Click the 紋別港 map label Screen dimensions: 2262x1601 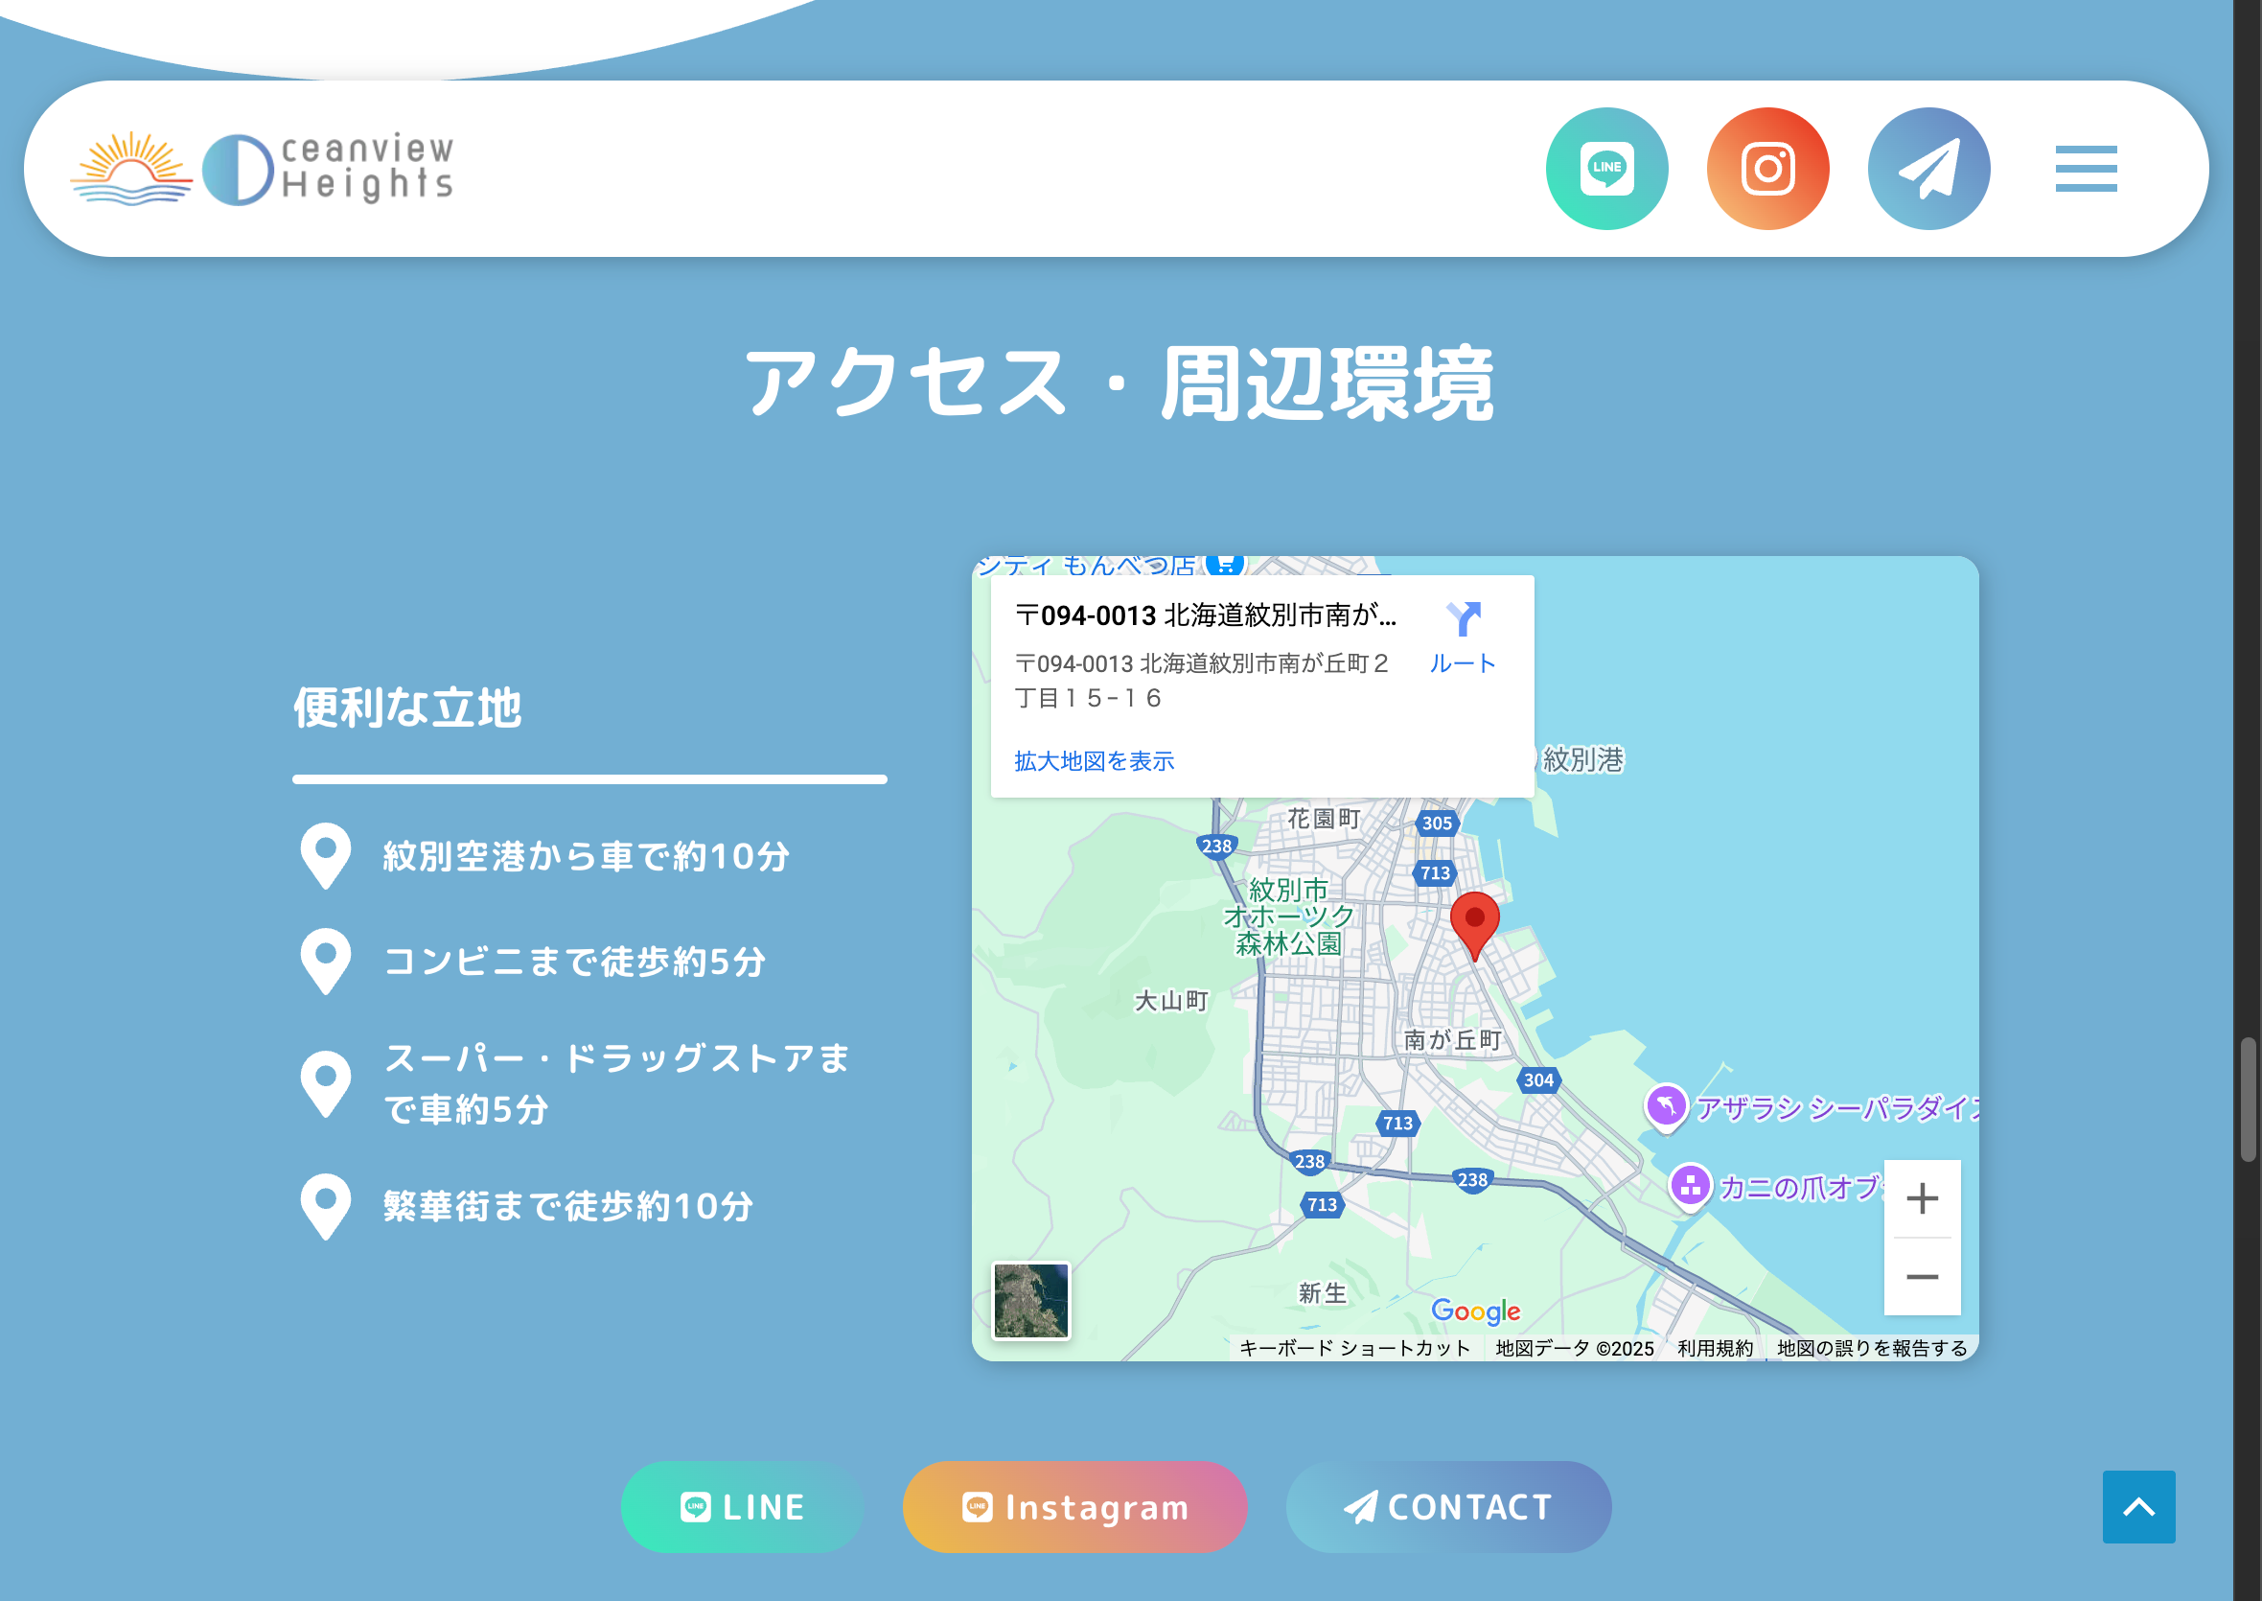pyautogui.click(x=1581, y=759)
